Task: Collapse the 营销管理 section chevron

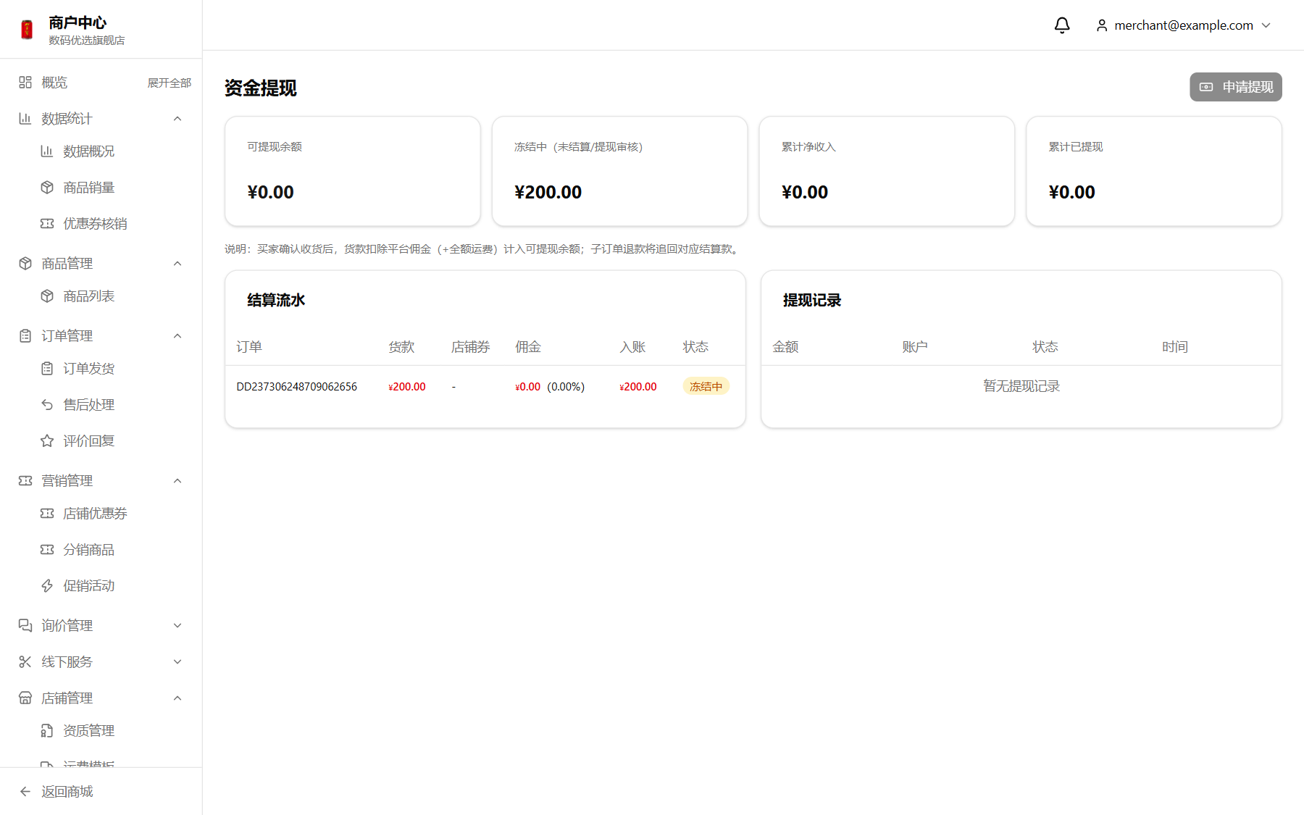Action: 177,481
